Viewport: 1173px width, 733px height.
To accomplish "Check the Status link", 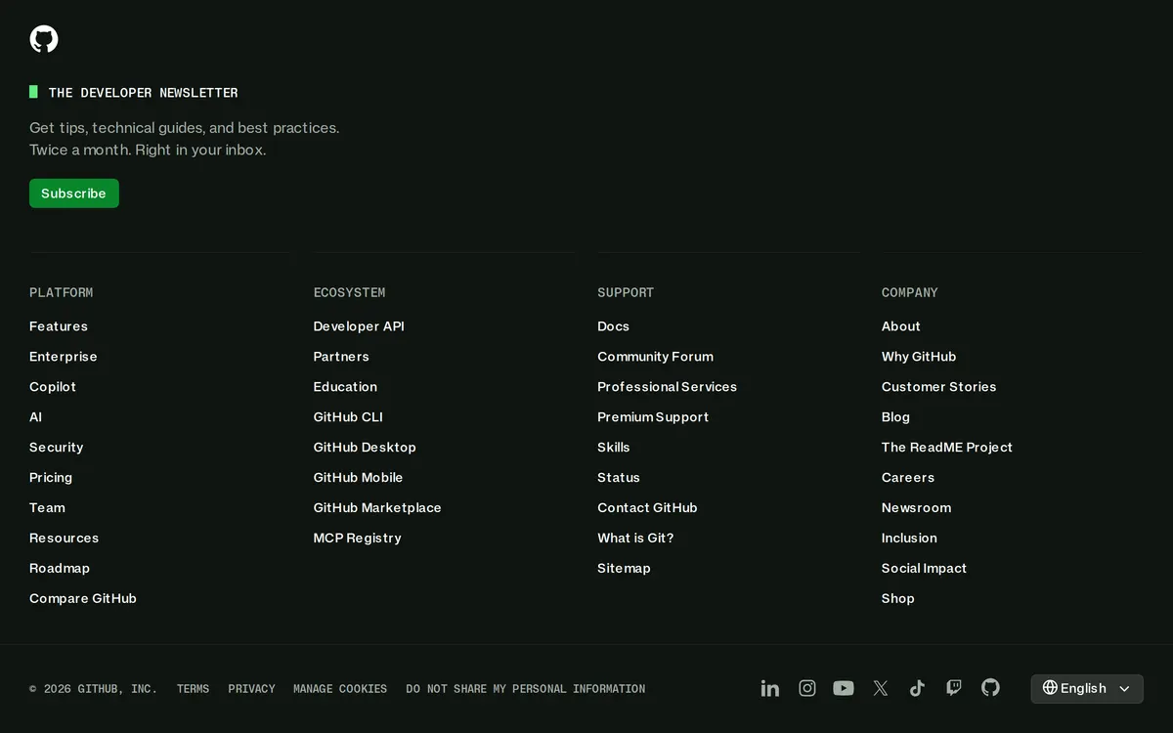I will tap(619, 478).
